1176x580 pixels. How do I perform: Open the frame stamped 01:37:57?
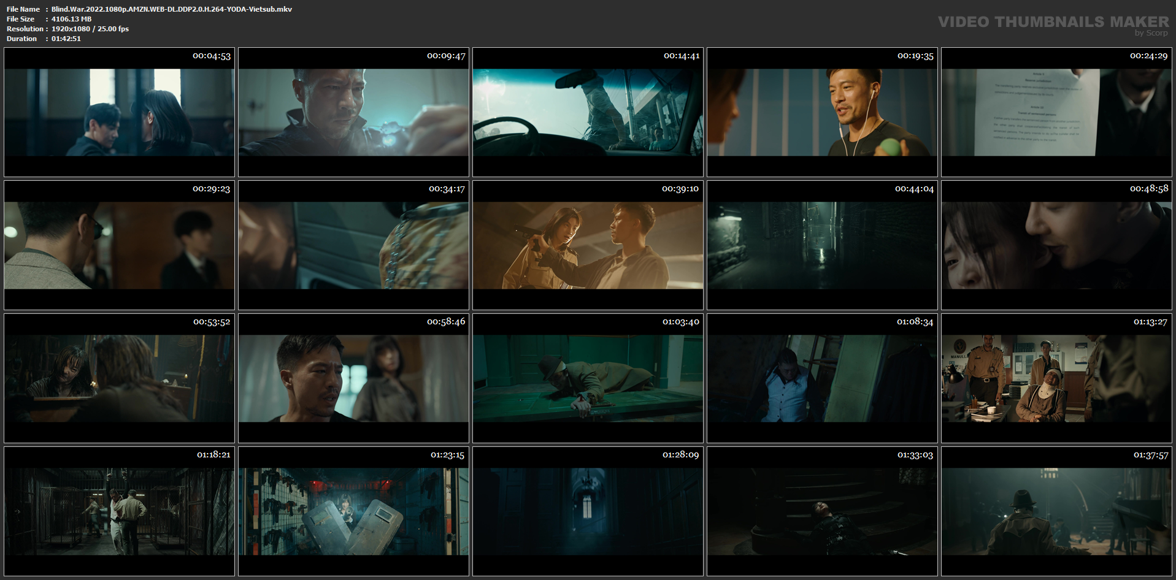click(1056, 511)
